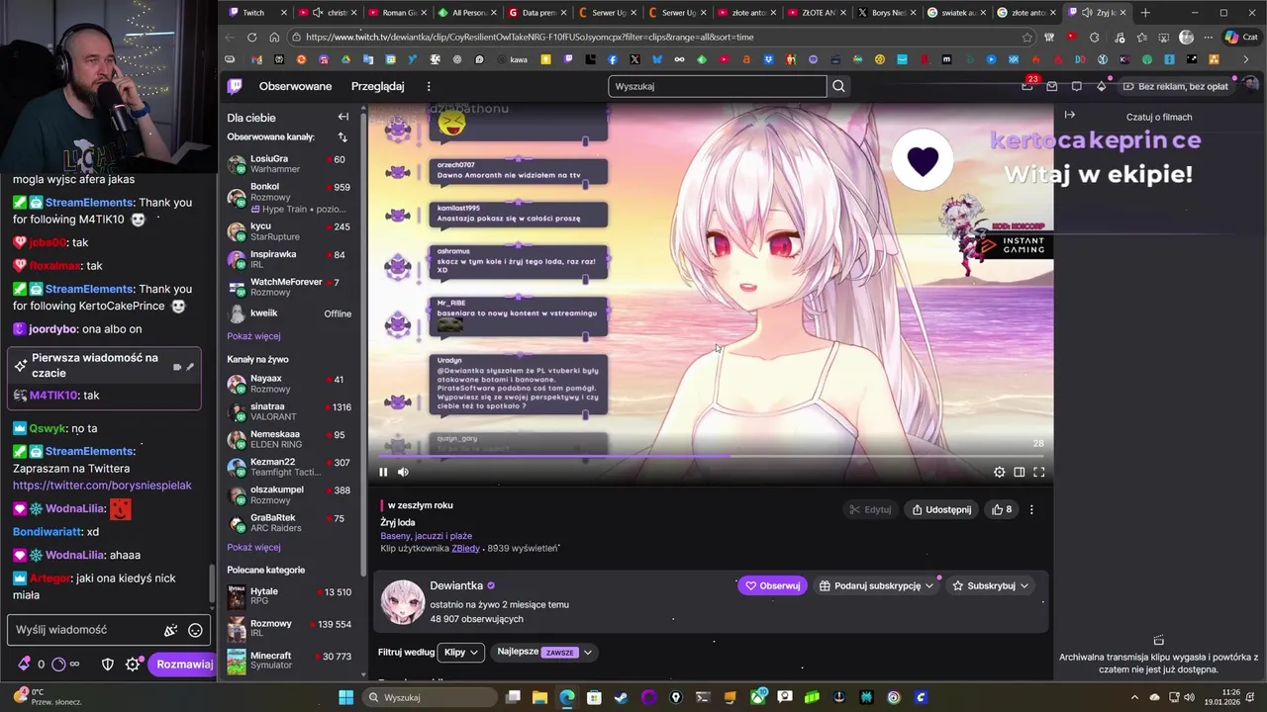Viewport: 1267px width, 712px height.
Task: Open WatchMeForever channel in sidebar
Action: click(x=289, y=287)
